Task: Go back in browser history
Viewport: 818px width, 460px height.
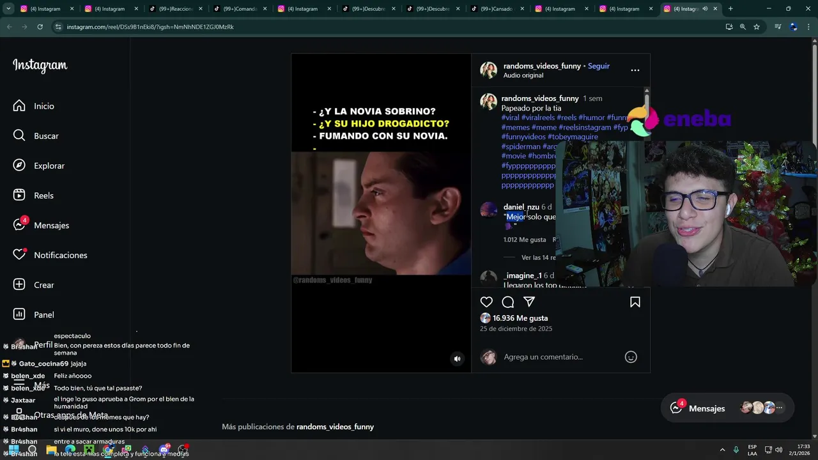Action: 9,27
